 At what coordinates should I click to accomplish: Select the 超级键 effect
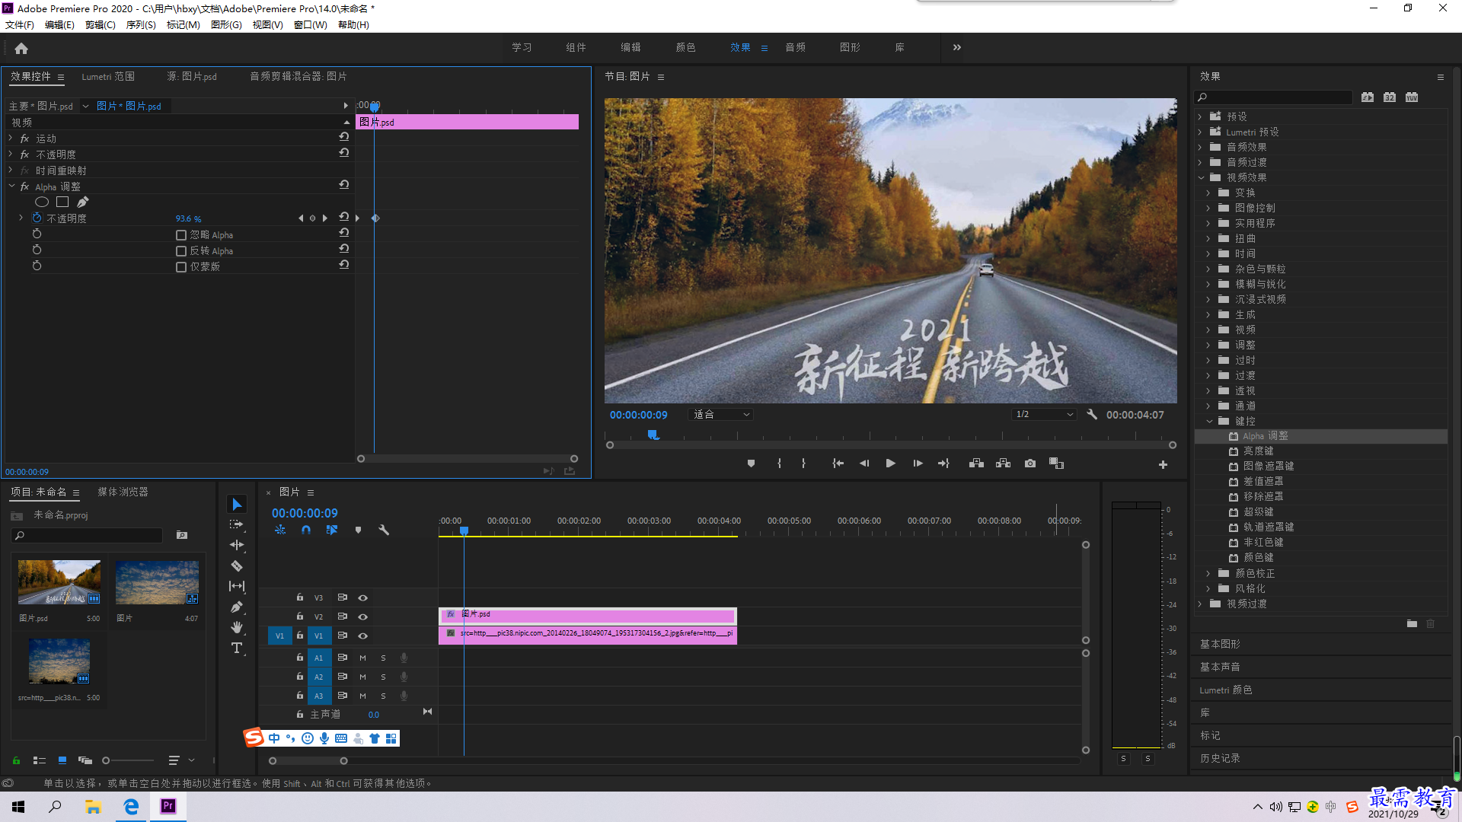pyautogui.click(x=1258, y=511)
